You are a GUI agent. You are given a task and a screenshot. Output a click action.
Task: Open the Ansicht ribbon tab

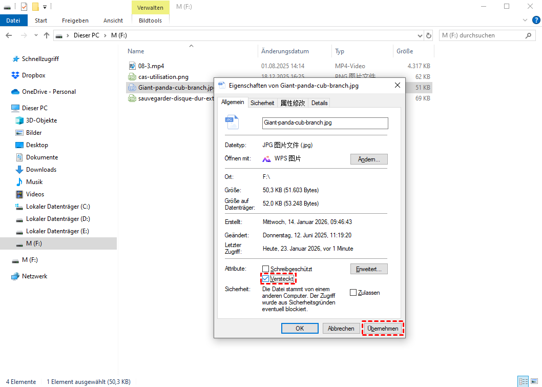pos(113,21)
